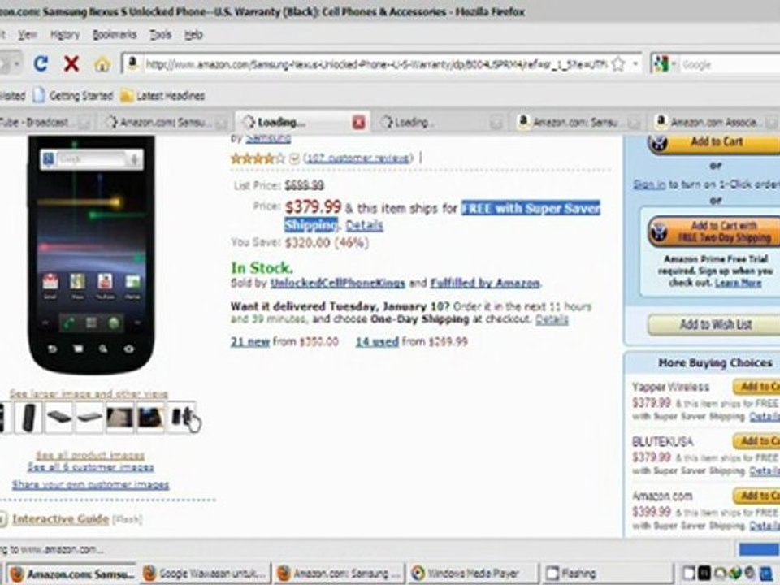This screenshot has width=780, height=585.
Task: Switch to the first Amazon.com: Samsu tab
Action: tap(166, 122)
